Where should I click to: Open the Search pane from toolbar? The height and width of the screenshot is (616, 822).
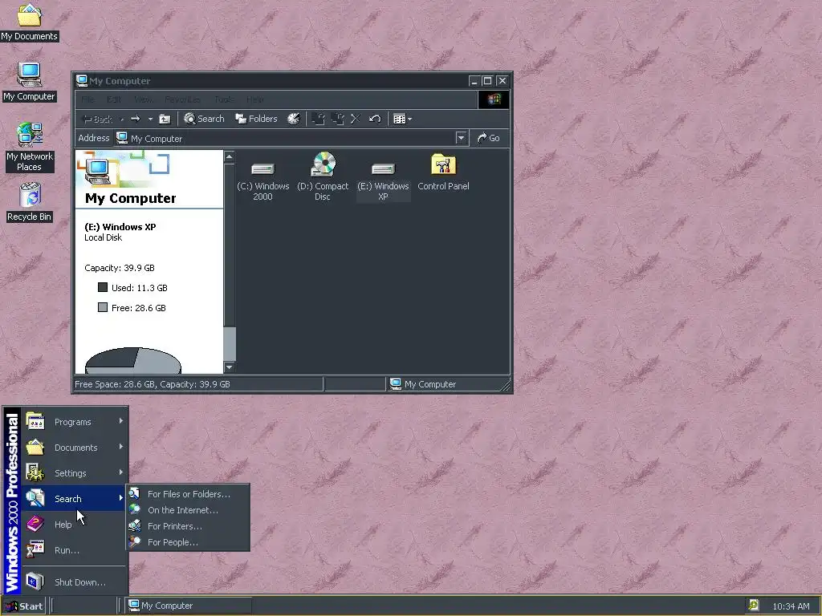205,119
